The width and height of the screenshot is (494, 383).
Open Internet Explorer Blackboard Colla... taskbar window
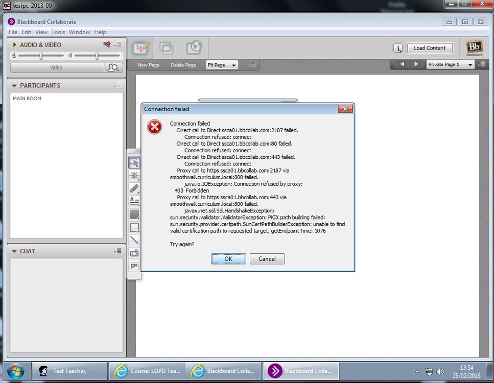point(224,371)
